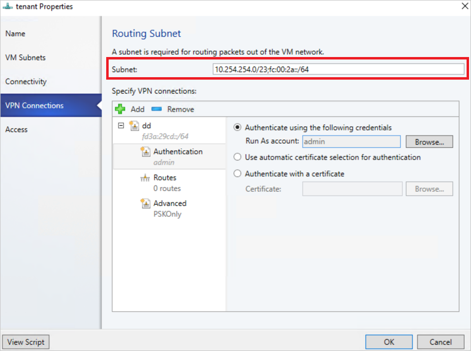Click the Routes node icon
Viewport: 471px width, 351px height.
pyautogui.click(x=145, y=178)
